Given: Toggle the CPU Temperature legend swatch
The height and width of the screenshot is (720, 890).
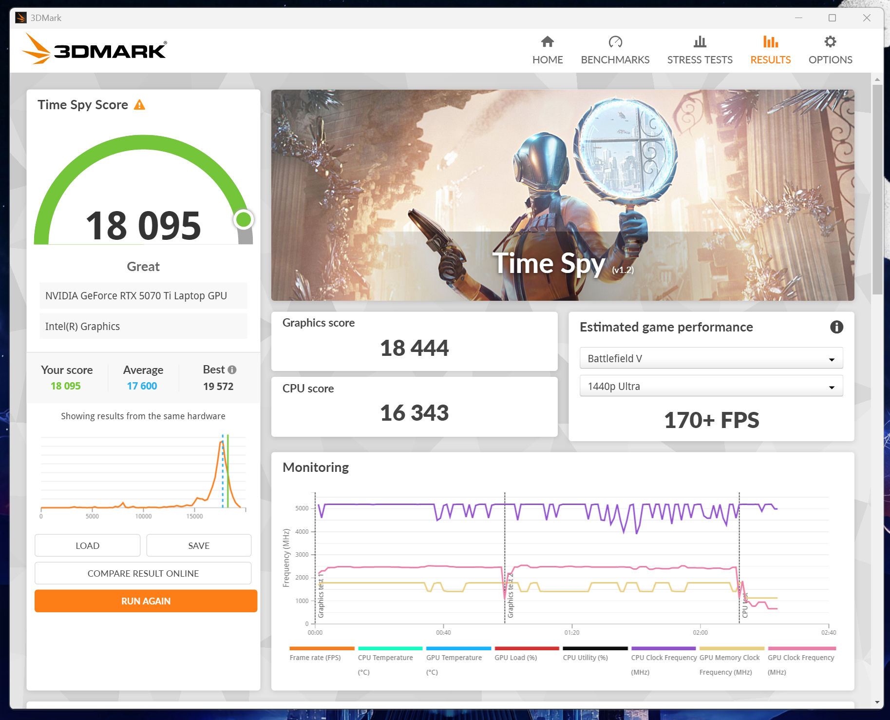Looking at the screenshot, I should pos(390,648).
